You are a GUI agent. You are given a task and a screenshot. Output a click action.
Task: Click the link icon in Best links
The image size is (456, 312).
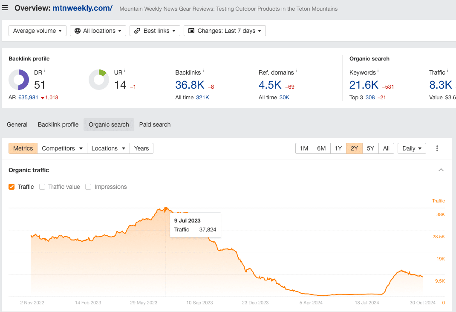pyautogui.click(x=137, y=31)
